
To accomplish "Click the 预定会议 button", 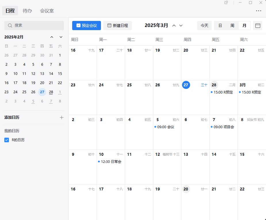I will [87, 26].
